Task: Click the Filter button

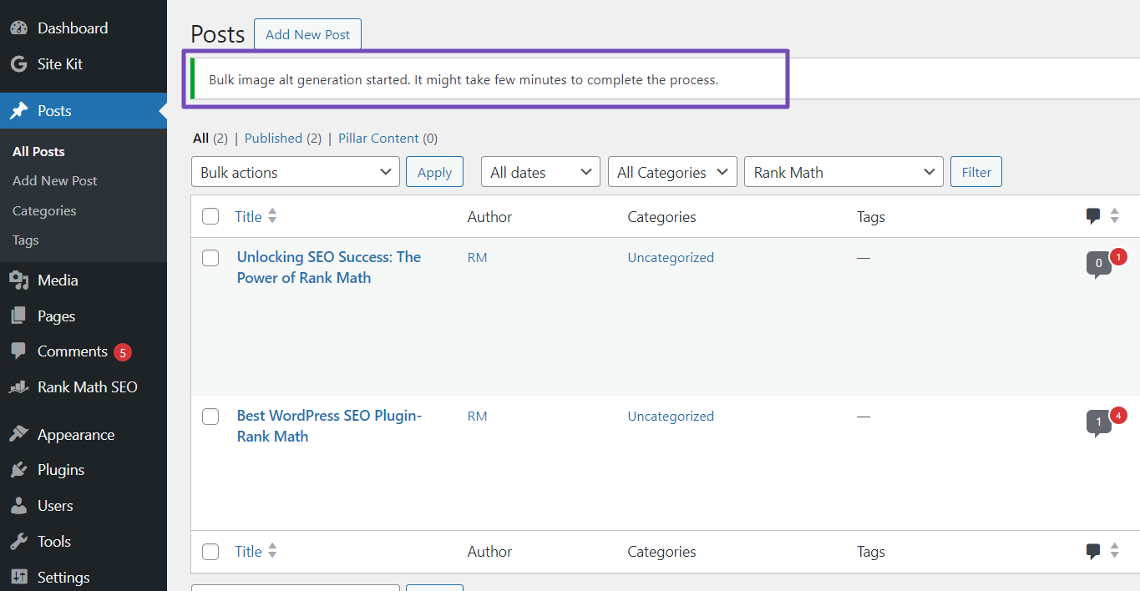Action: click(976, 172)
